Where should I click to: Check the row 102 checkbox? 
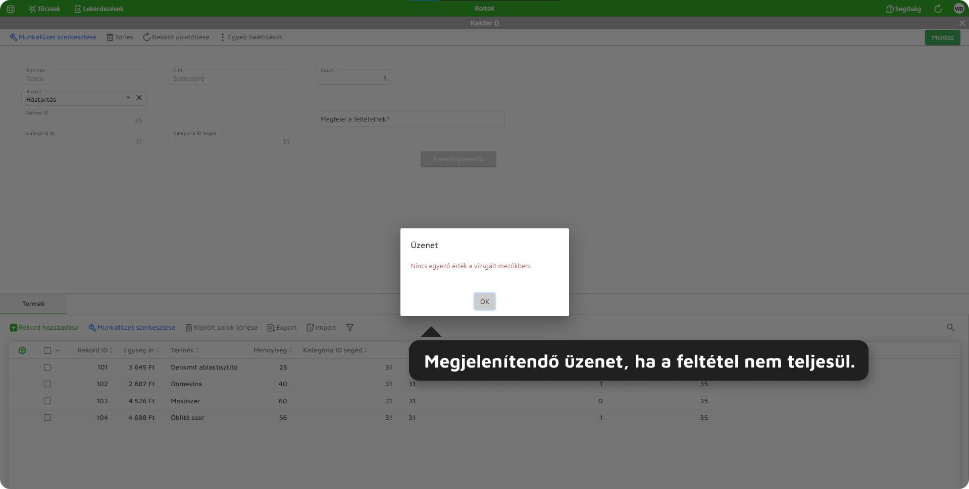point(47,384)
